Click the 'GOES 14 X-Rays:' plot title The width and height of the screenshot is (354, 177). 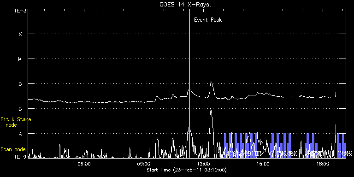coord(185,5)
